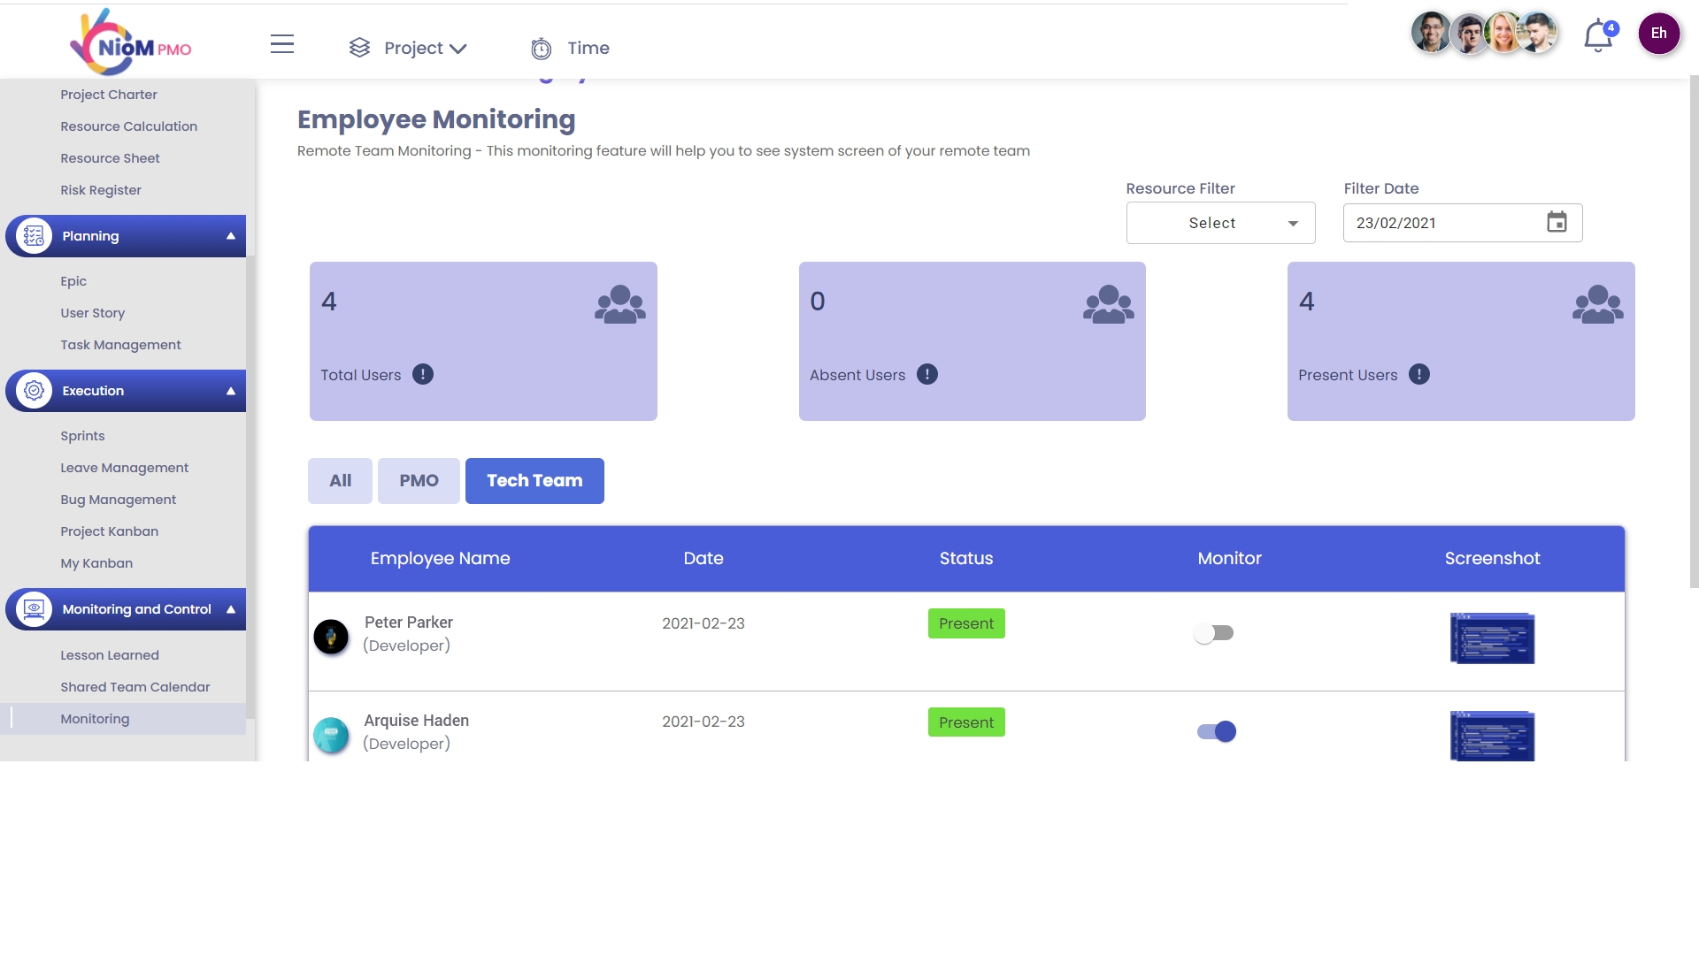The height and width of the screenshot is (955, 1699).
Task: Open Peter Parker's screenshot thumbnail
Action: tap(1492, 638)
